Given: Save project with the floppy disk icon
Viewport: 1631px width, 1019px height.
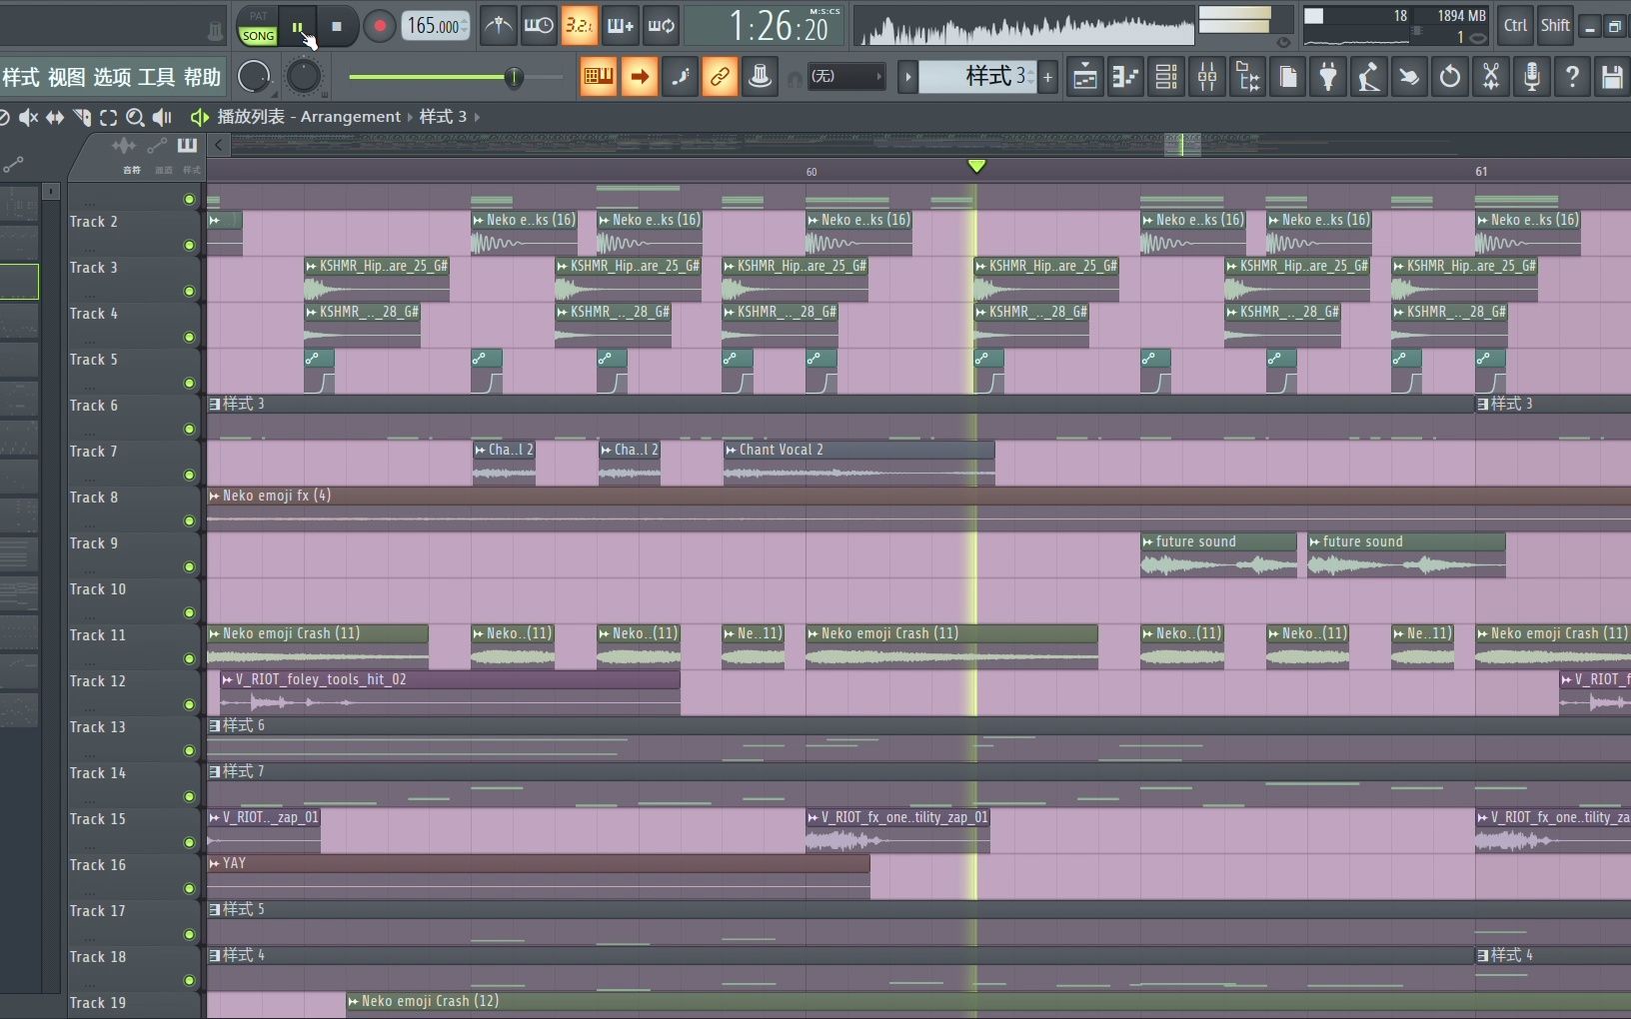Looking at the screenshot, I should (x=1612, y=77).
